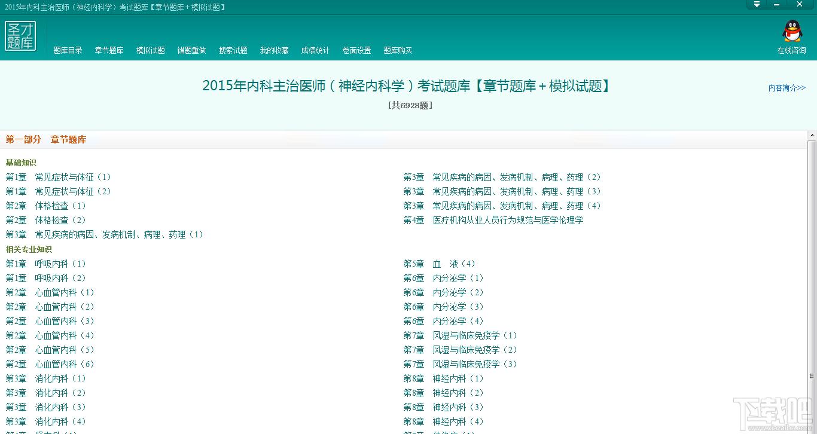This screenshot has height=434, width=817.
Task: Open 第1章 常见症状与体征（1）
Action: (x=59, y=177)
